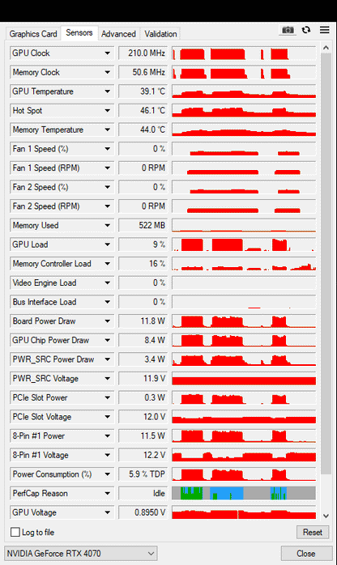The width and height of the screenshot is (337, 565).
Task: Open the Memory Used dropdown
Action: coord(108,225)
